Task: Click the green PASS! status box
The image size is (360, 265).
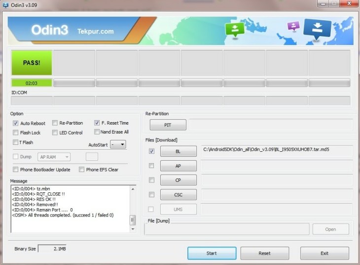Action: 32,63
